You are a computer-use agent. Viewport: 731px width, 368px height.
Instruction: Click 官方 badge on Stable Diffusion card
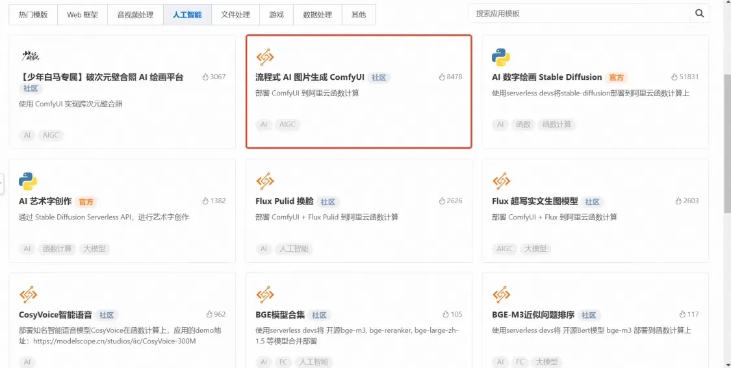tap(617, 78)
